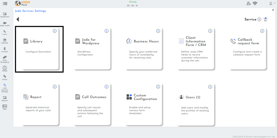Viewport: 277px width, 138px height.
Task: Click the Wi-Fi connection status icon
Action: [x=255, y=3]
